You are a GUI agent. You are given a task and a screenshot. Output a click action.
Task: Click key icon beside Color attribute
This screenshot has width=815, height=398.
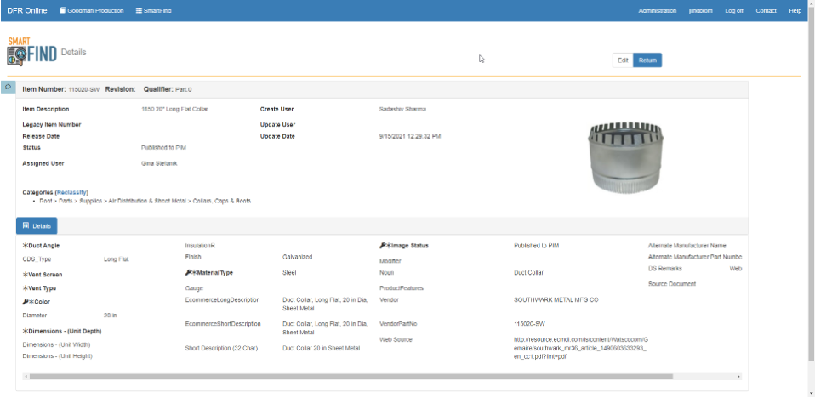tap(26, 302)
